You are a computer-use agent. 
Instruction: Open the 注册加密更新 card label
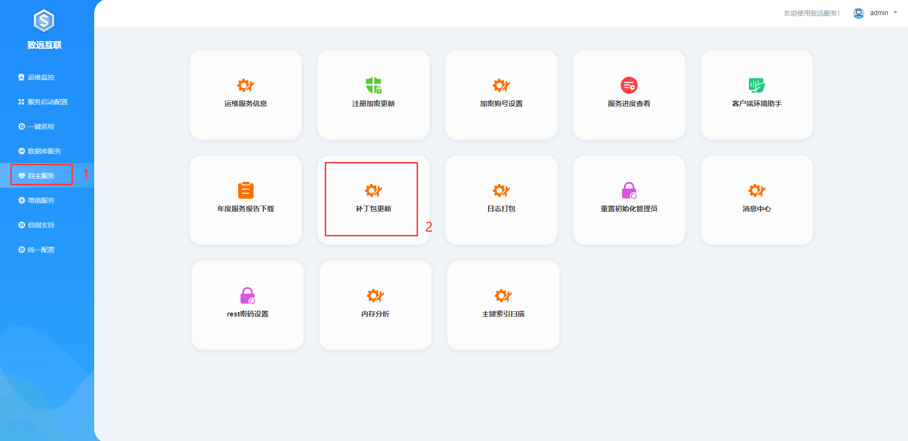tap(374, 104)
